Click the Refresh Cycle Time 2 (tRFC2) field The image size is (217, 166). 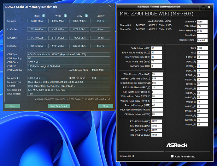[x=157, y=79]
